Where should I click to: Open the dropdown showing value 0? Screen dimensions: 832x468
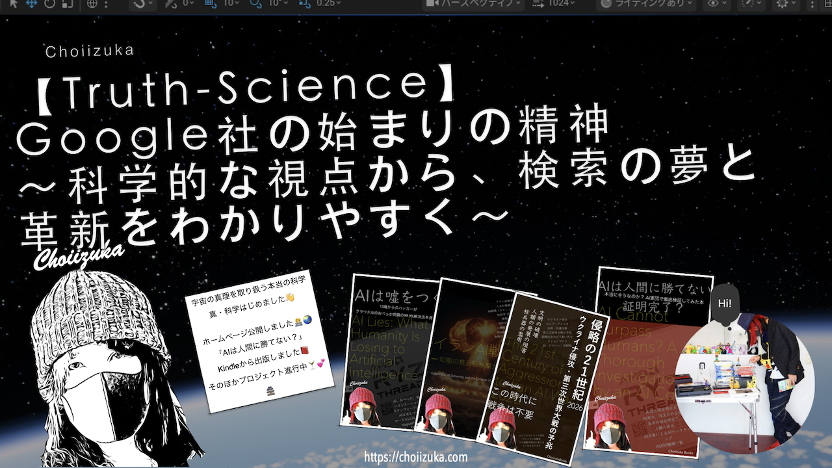pos(189,3)
